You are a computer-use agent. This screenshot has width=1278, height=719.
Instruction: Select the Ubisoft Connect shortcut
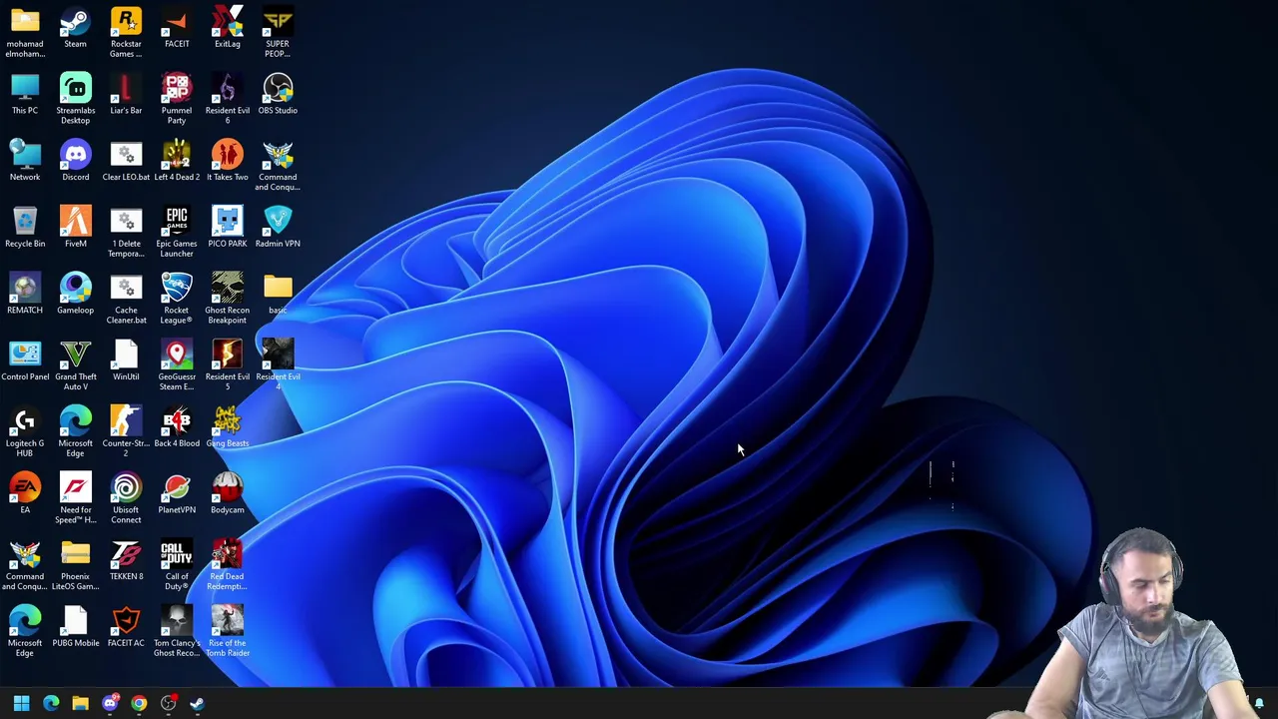[x=126, y=498]
